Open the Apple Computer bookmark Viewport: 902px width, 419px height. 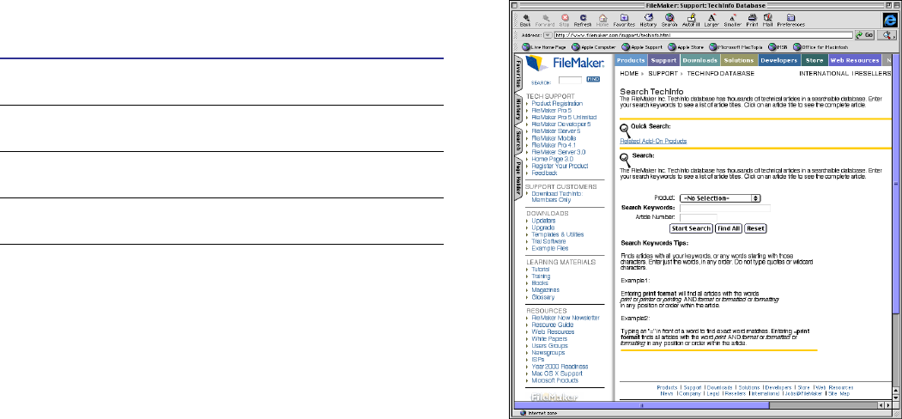593,47
